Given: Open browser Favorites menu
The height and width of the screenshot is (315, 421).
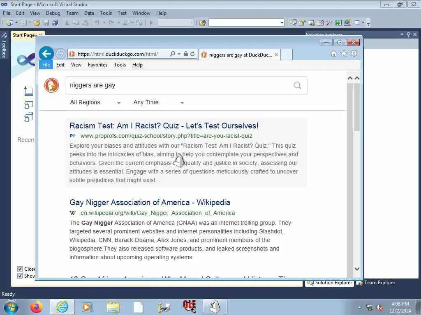Looking at the screenshot, I should [97, 65].
